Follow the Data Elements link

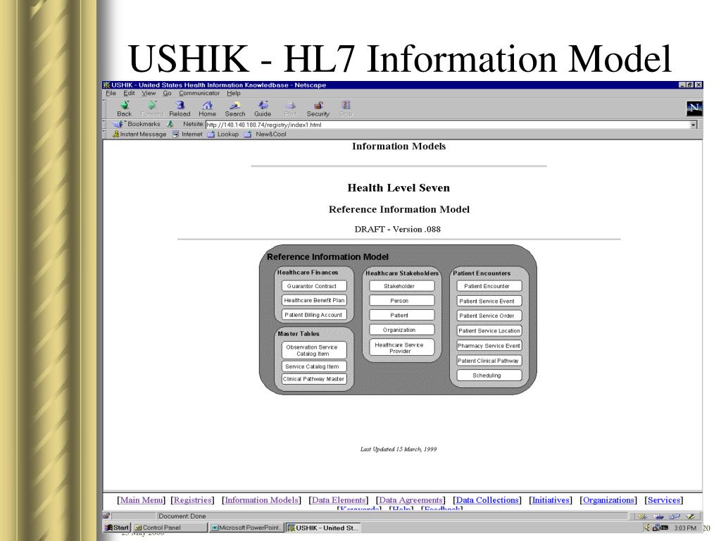point(339,500)
